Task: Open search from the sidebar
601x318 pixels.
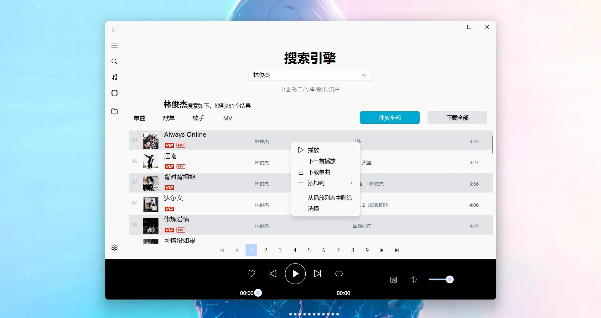Action: tap(114, 61)
